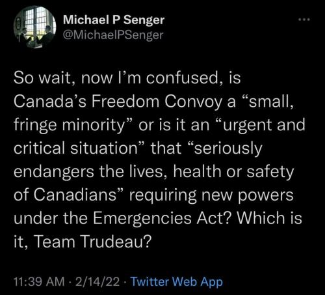Viewport: 325px width, 295px height.
Task: Open the Twitter Web App source link
Action: click(x=177, y=282)
